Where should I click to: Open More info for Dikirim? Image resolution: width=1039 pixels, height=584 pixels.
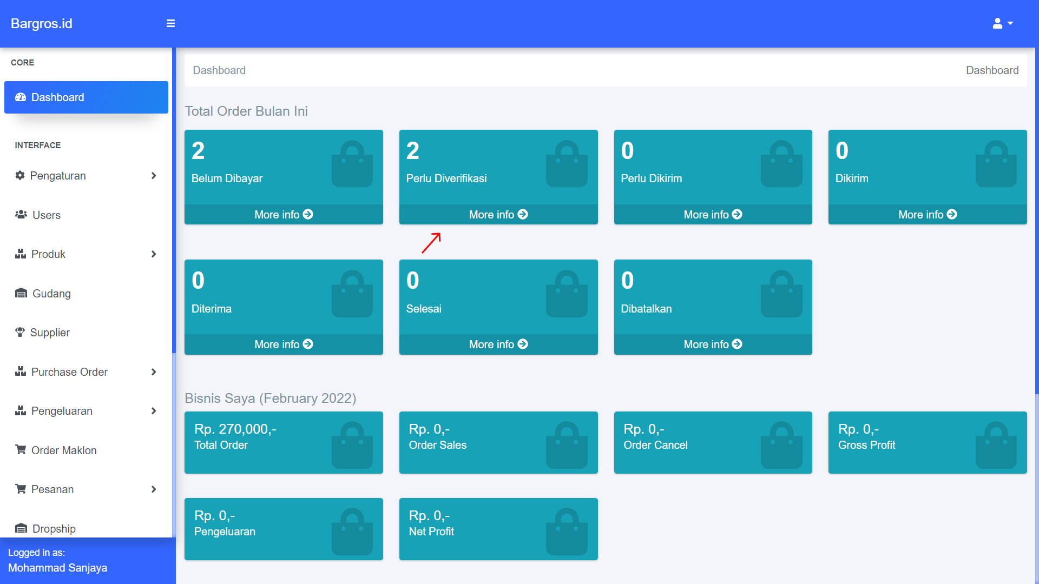[928, 215]
